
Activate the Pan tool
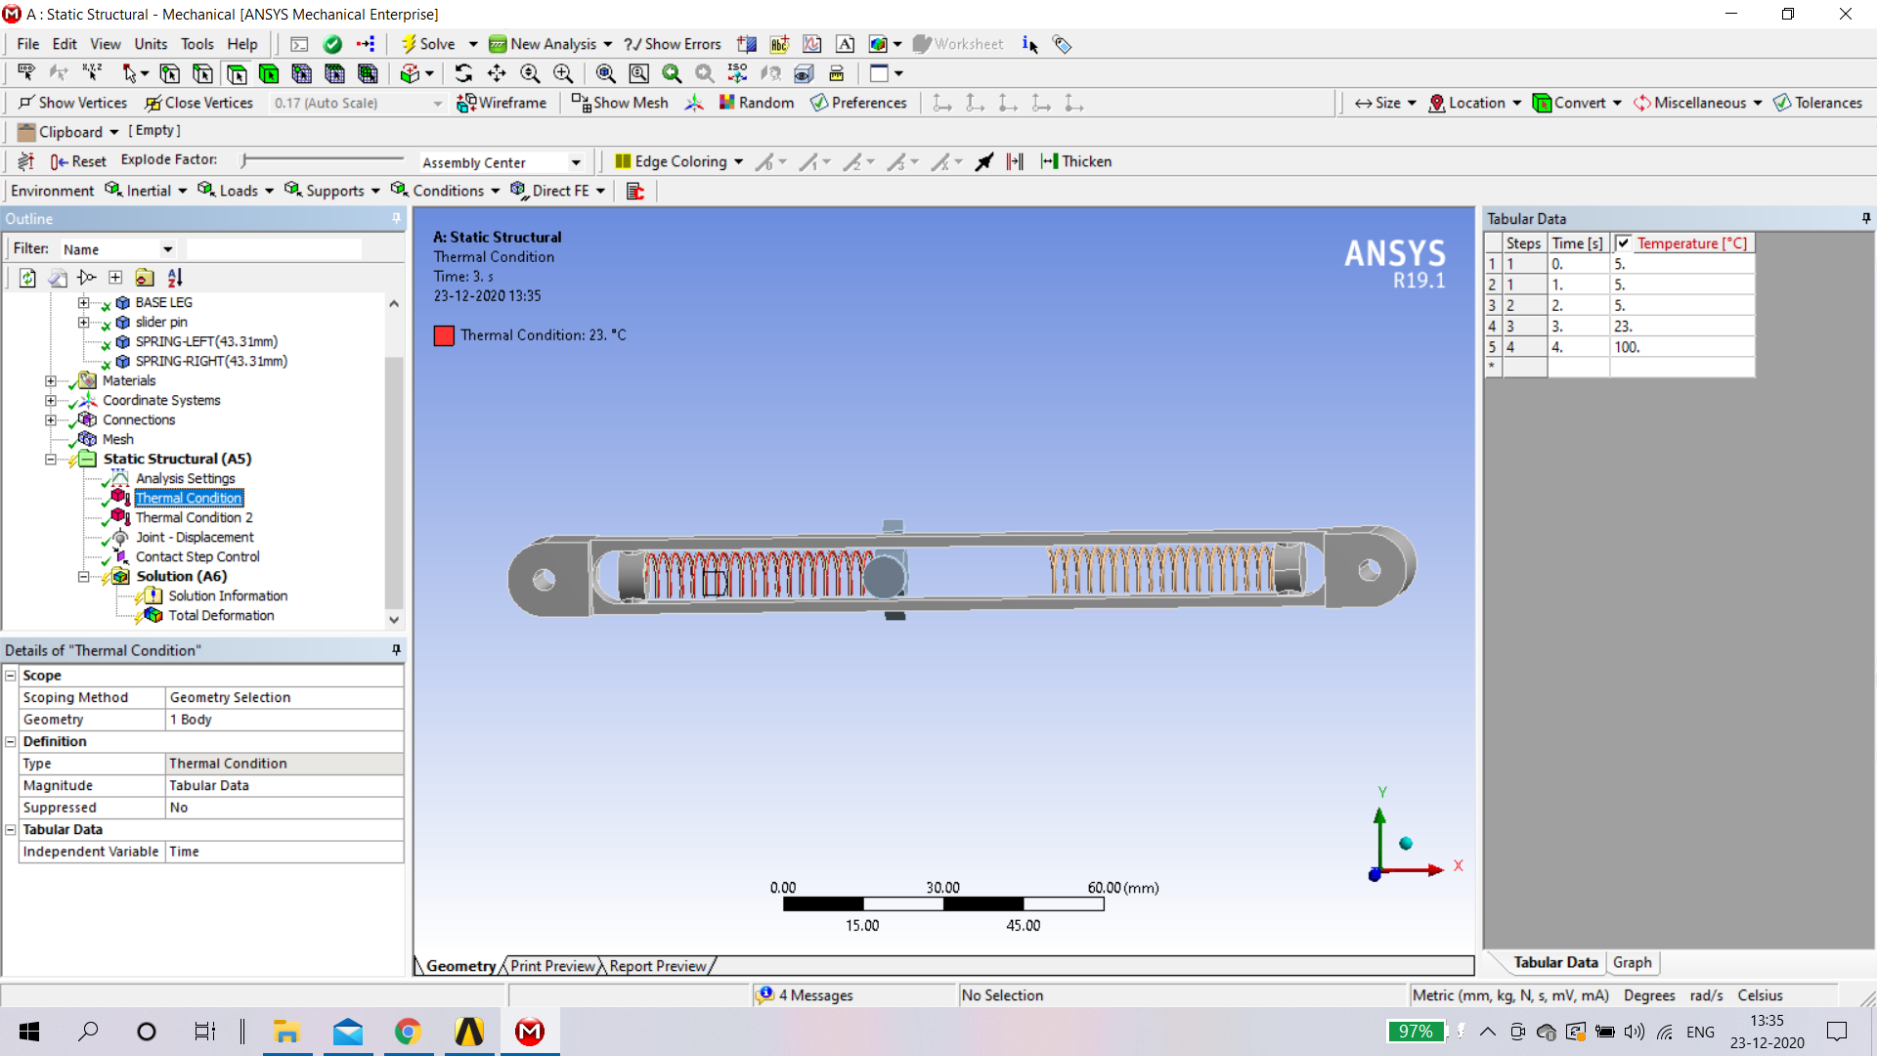(497, 73)
